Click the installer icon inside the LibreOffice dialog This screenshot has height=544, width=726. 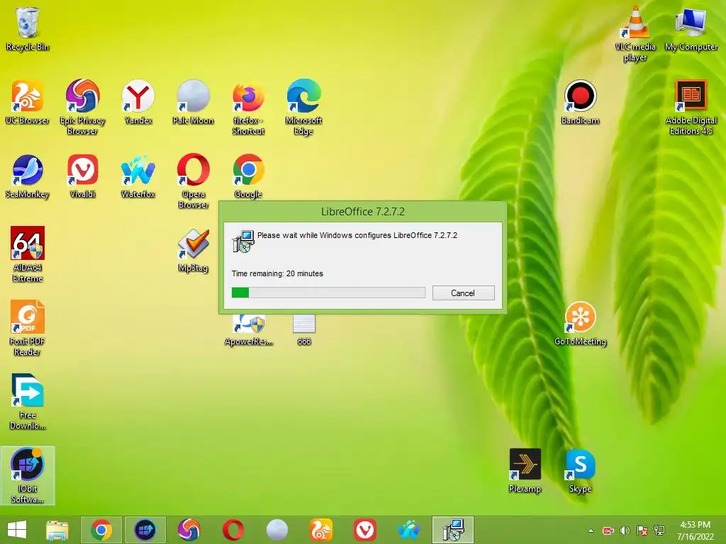pyautogui.click(x=243, y=241)
